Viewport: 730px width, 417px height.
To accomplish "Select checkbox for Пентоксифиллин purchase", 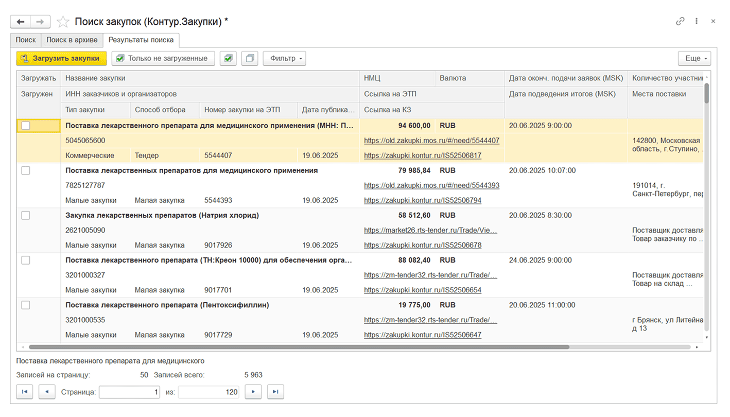I will coord(26,305).
